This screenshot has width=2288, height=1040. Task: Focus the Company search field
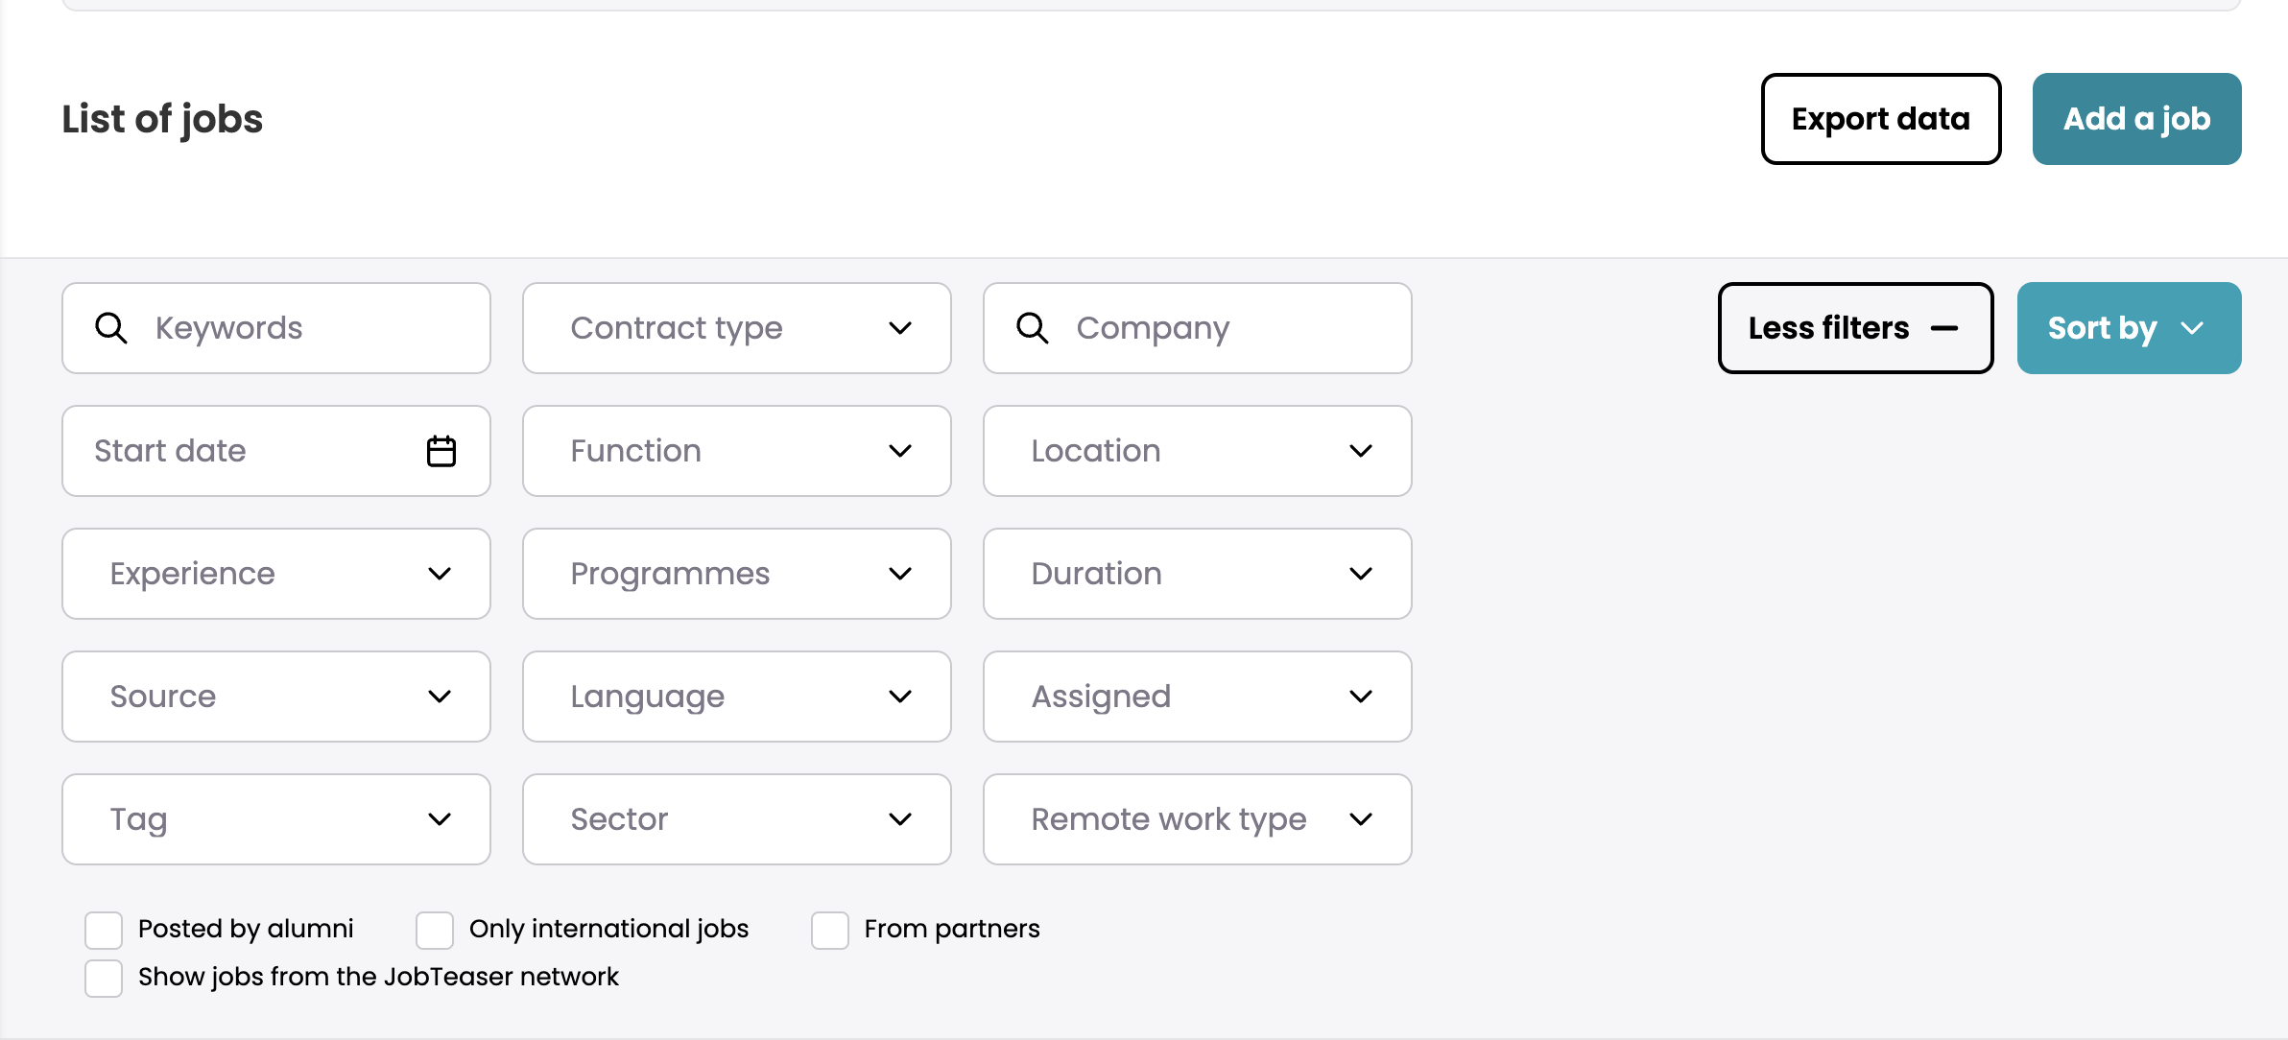click(1228, 328)
